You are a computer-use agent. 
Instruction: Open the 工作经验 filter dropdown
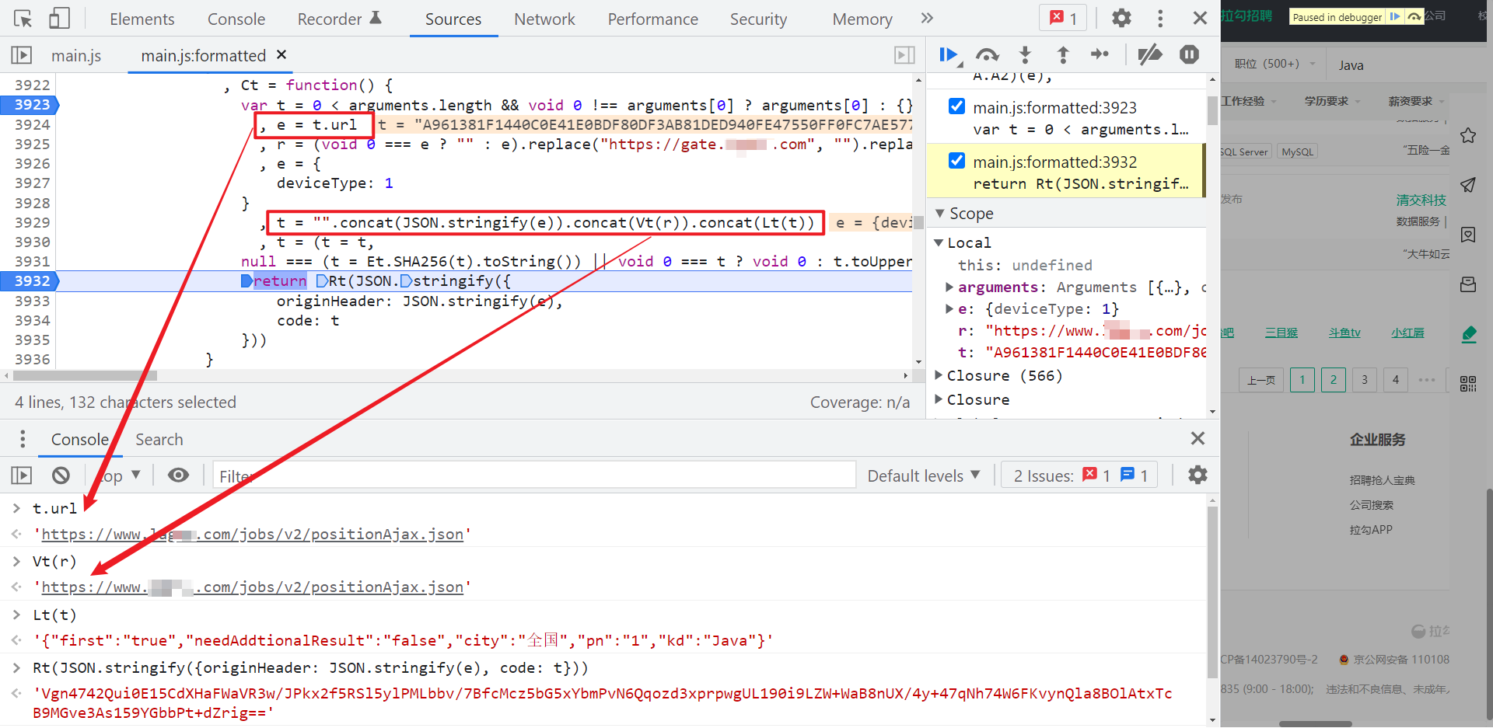pyautogui.click(x=1247, y=102)
